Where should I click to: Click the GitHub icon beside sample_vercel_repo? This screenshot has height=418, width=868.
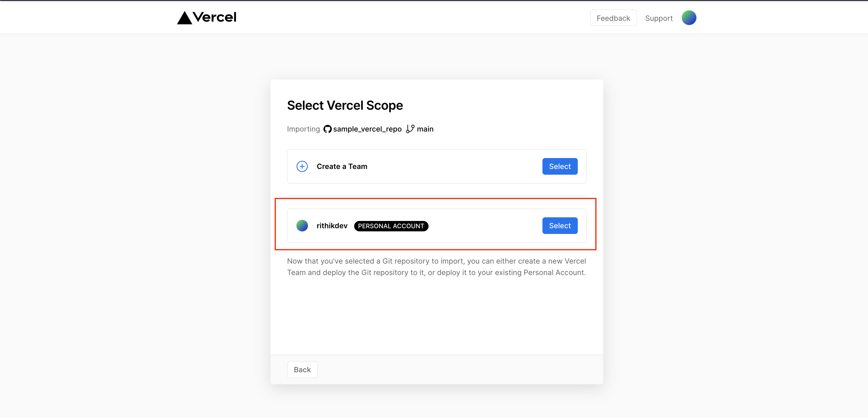tap(327, 129)
